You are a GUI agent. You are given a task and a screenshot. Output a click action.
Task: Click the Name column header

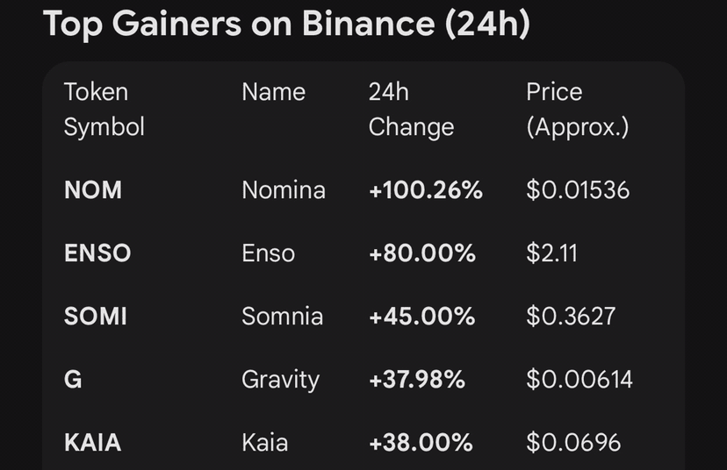pos(274,92)
